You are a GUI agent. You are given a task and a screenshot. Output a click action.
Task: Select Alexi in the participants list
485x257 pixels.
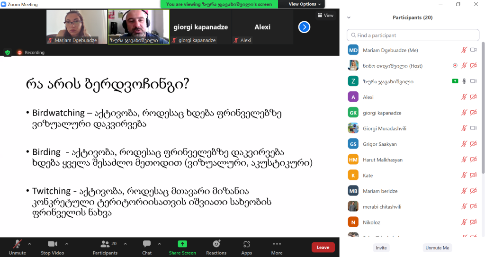click(x=368, y=97)
